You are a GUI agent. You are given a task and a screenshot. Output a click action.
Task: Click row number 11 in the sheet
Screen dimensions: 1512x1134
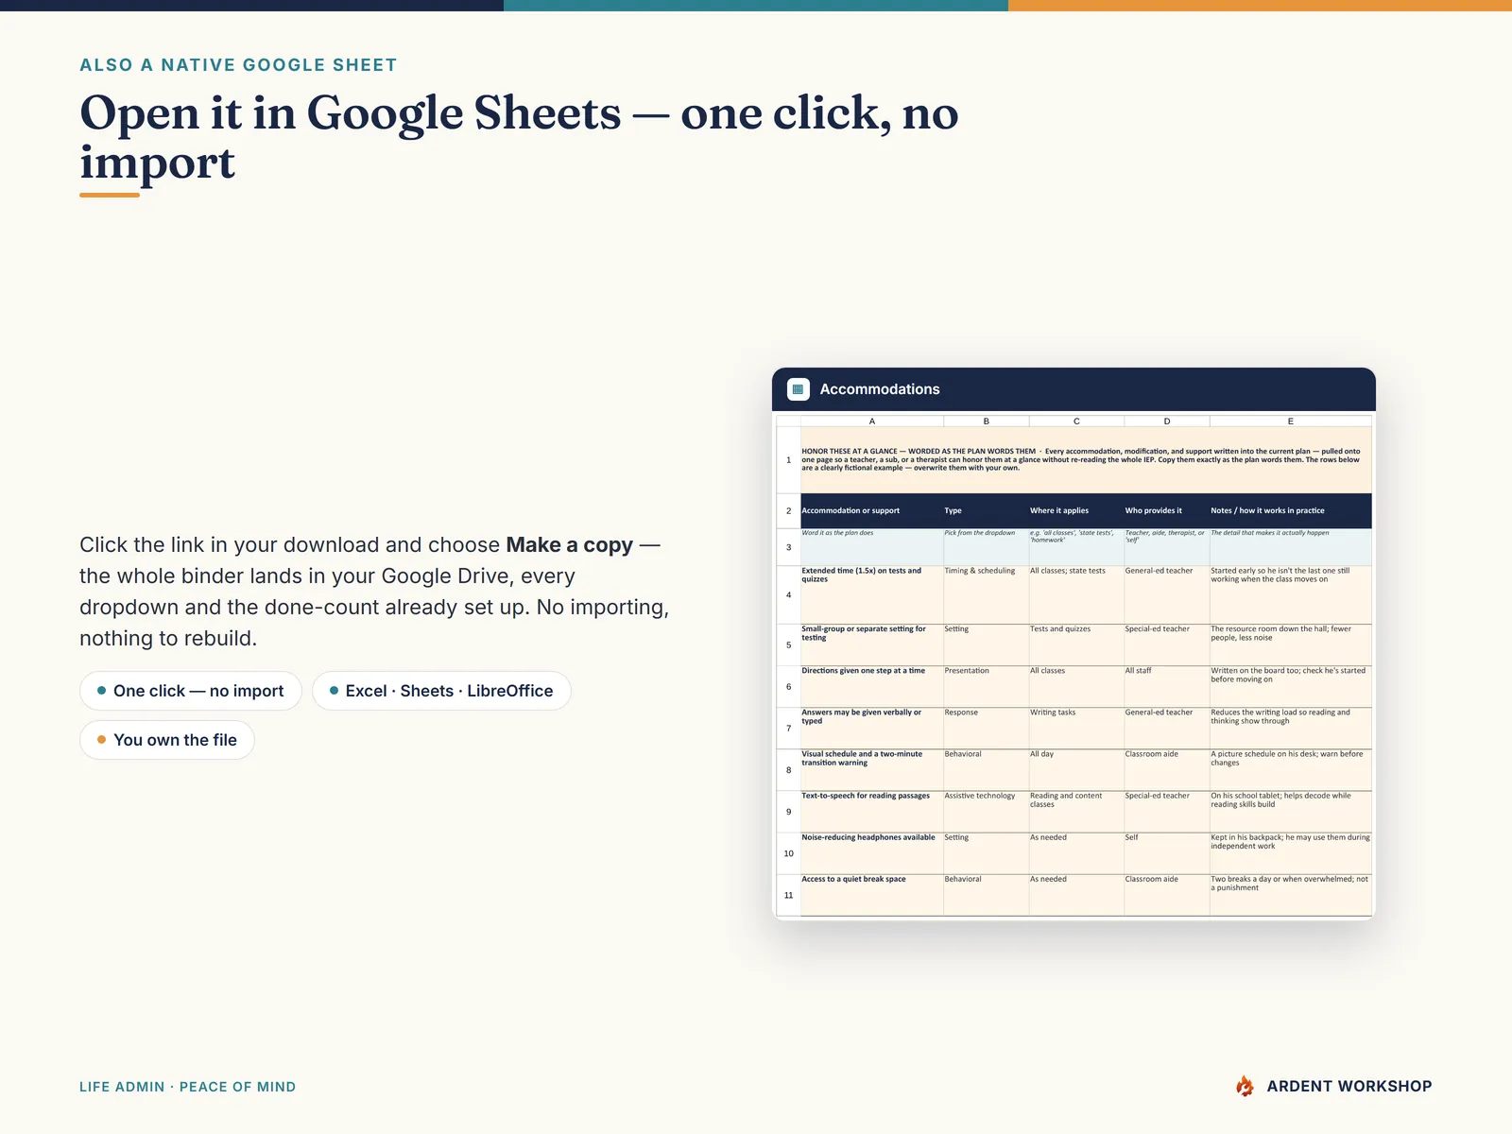pyautogui.click(x=789, y=895)
